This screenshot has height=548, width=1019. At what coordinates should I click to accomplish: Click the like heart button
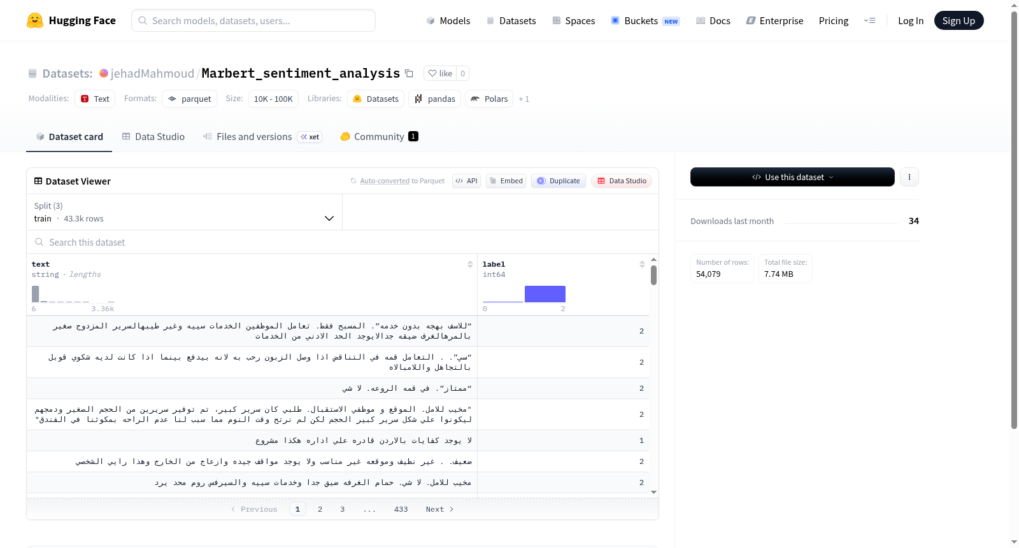440,73
